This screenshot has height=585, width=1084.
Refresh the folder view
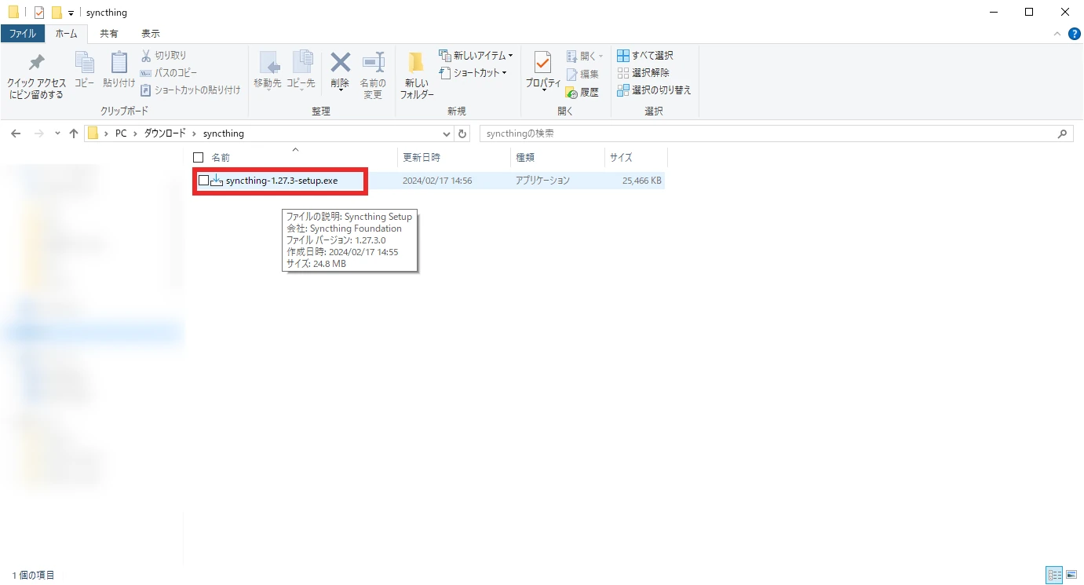(462, 133)
